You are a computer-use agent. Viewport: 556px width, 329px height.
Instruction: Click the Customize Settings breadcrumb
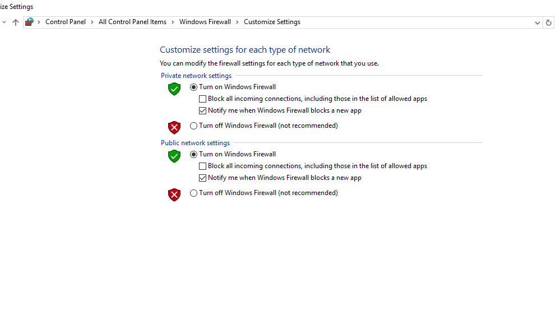tap(272, 22)
